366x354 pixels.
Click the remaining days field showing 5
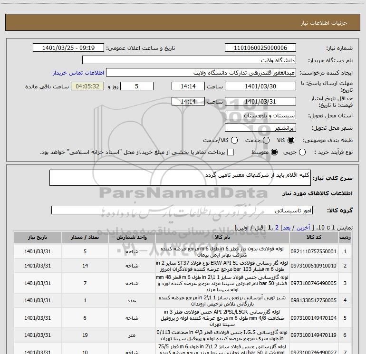137,86
